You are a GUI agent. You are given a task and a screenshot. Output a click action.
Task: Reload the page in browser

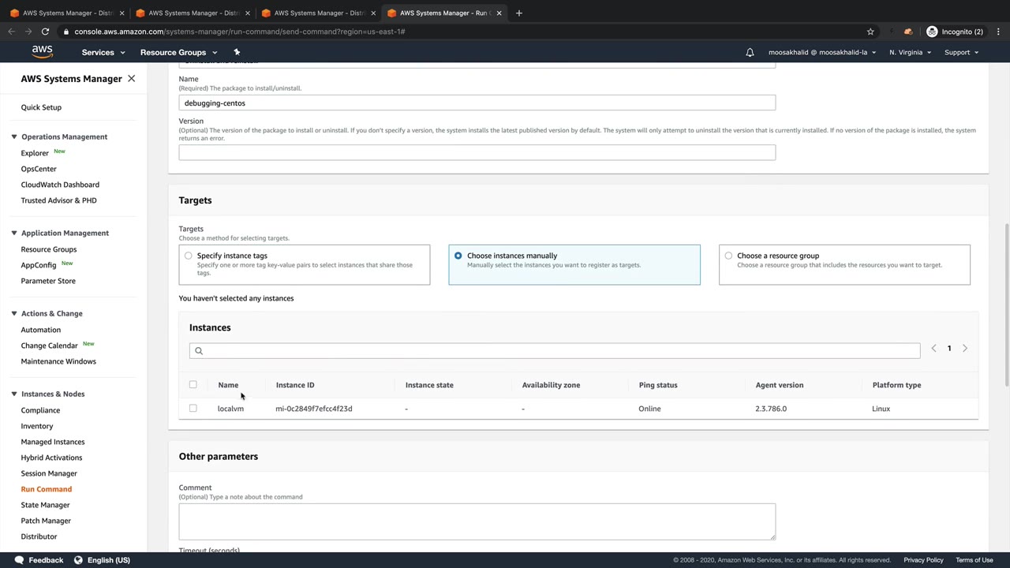pyautogui.click(x=45, y=32)
